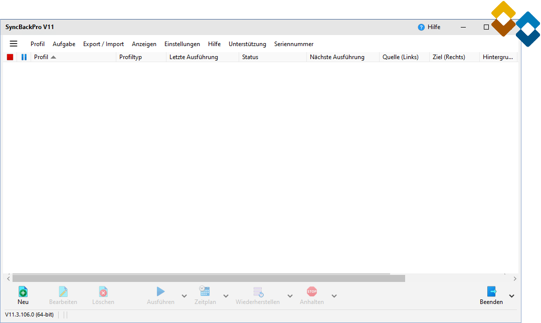Sort by Nächste Ausführung column header
This screenshot has height=323, width=541.
[x=343, y=57]
